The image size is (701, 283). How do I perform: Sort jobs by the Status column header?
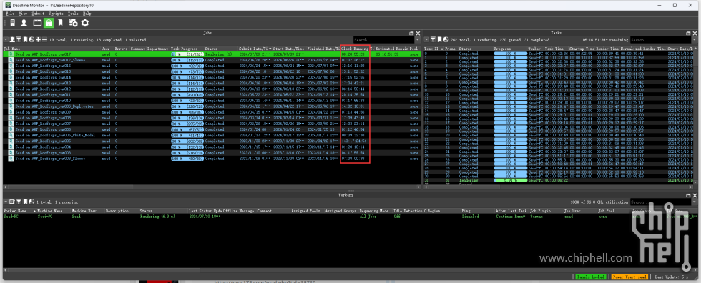point(221,48)
